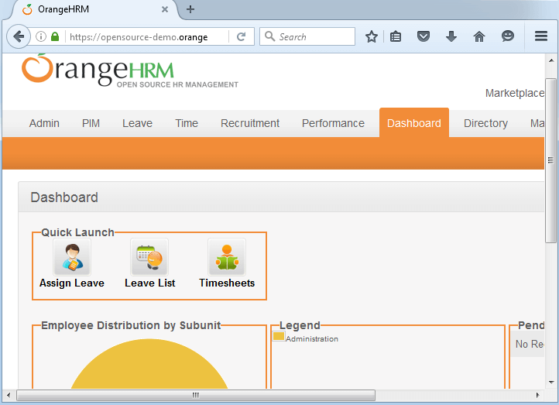
Task: Bookmark this page with star icon
Action: [372, 36]
